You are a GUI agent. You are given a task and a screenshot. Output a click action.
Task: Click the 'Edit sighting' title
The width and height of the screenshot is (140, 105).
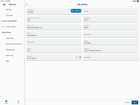[x=82, y=5]
